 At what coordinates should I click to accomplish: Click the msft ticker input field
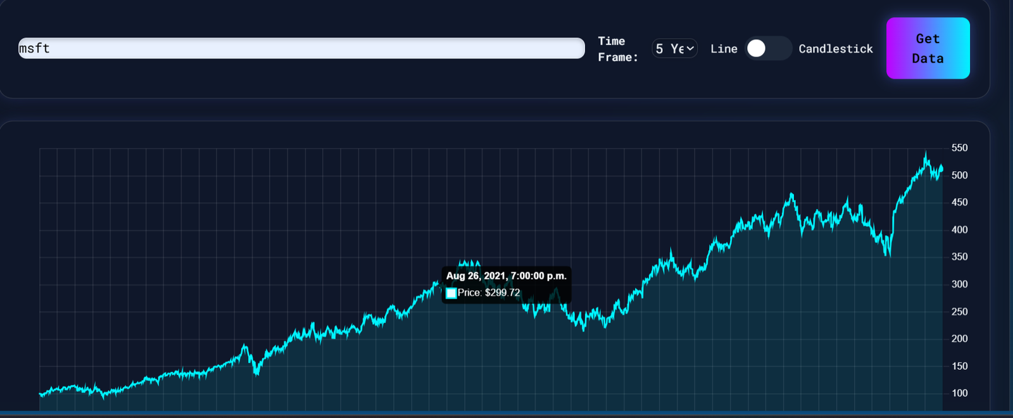pos(301,48)
